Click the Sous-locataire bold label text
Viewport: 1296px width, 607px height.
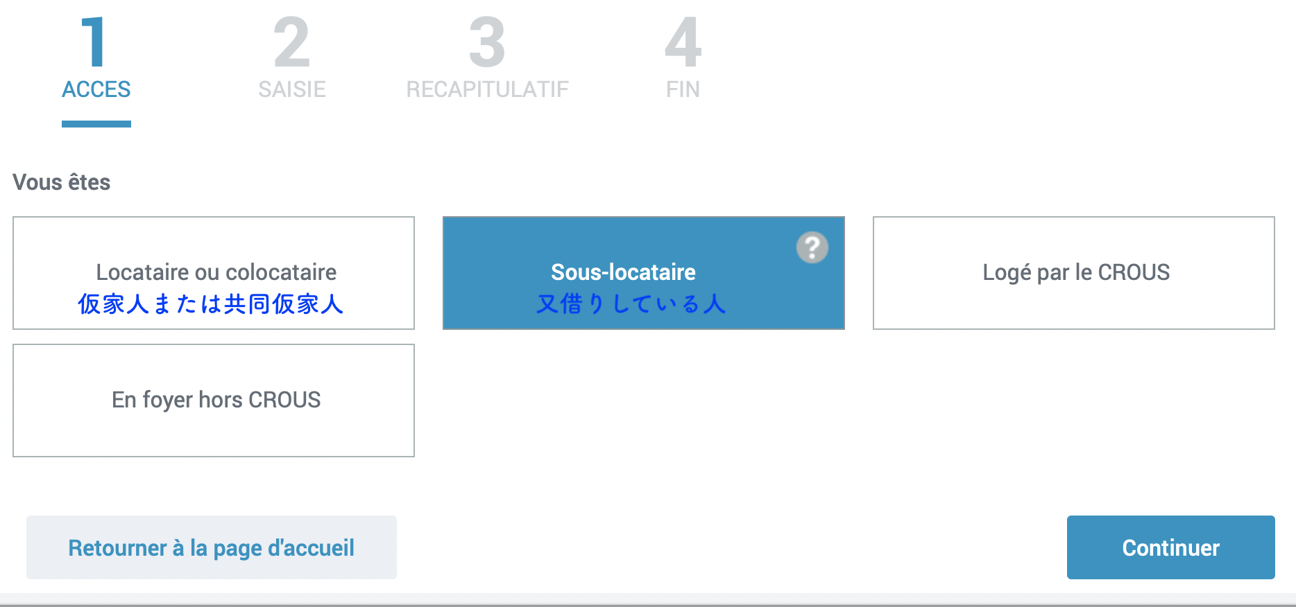(x=623, y=272)
